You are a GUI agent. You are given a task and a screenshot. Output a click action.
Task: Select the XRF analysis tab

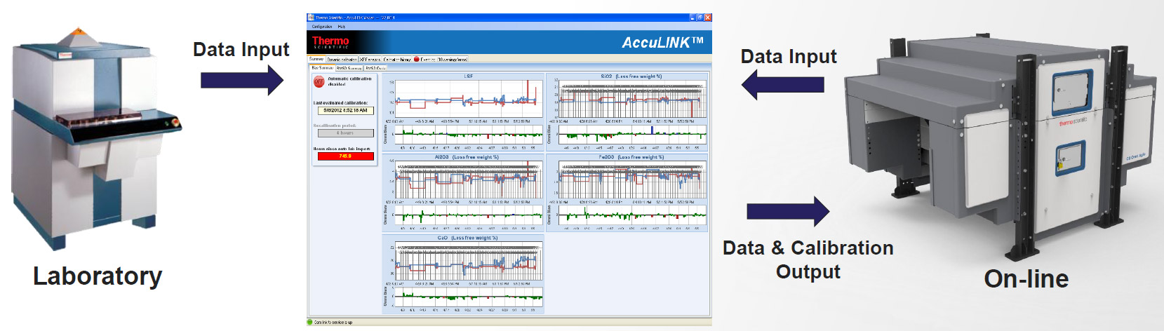(370, 60)
